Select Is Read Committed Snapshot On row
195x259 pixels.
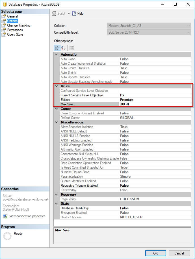point(125,167)
